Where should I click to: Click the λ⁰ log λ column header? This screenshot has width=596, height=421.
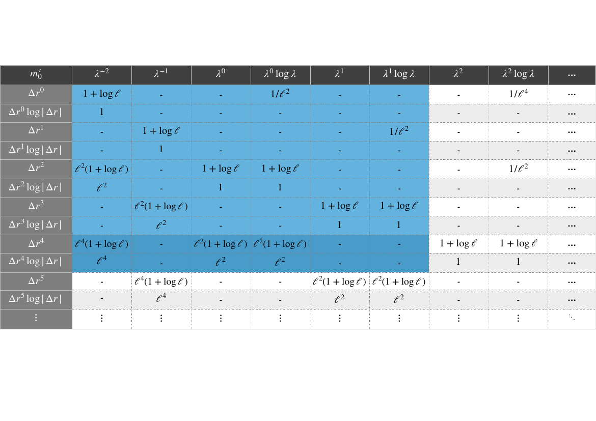click(x=280, y=75)
